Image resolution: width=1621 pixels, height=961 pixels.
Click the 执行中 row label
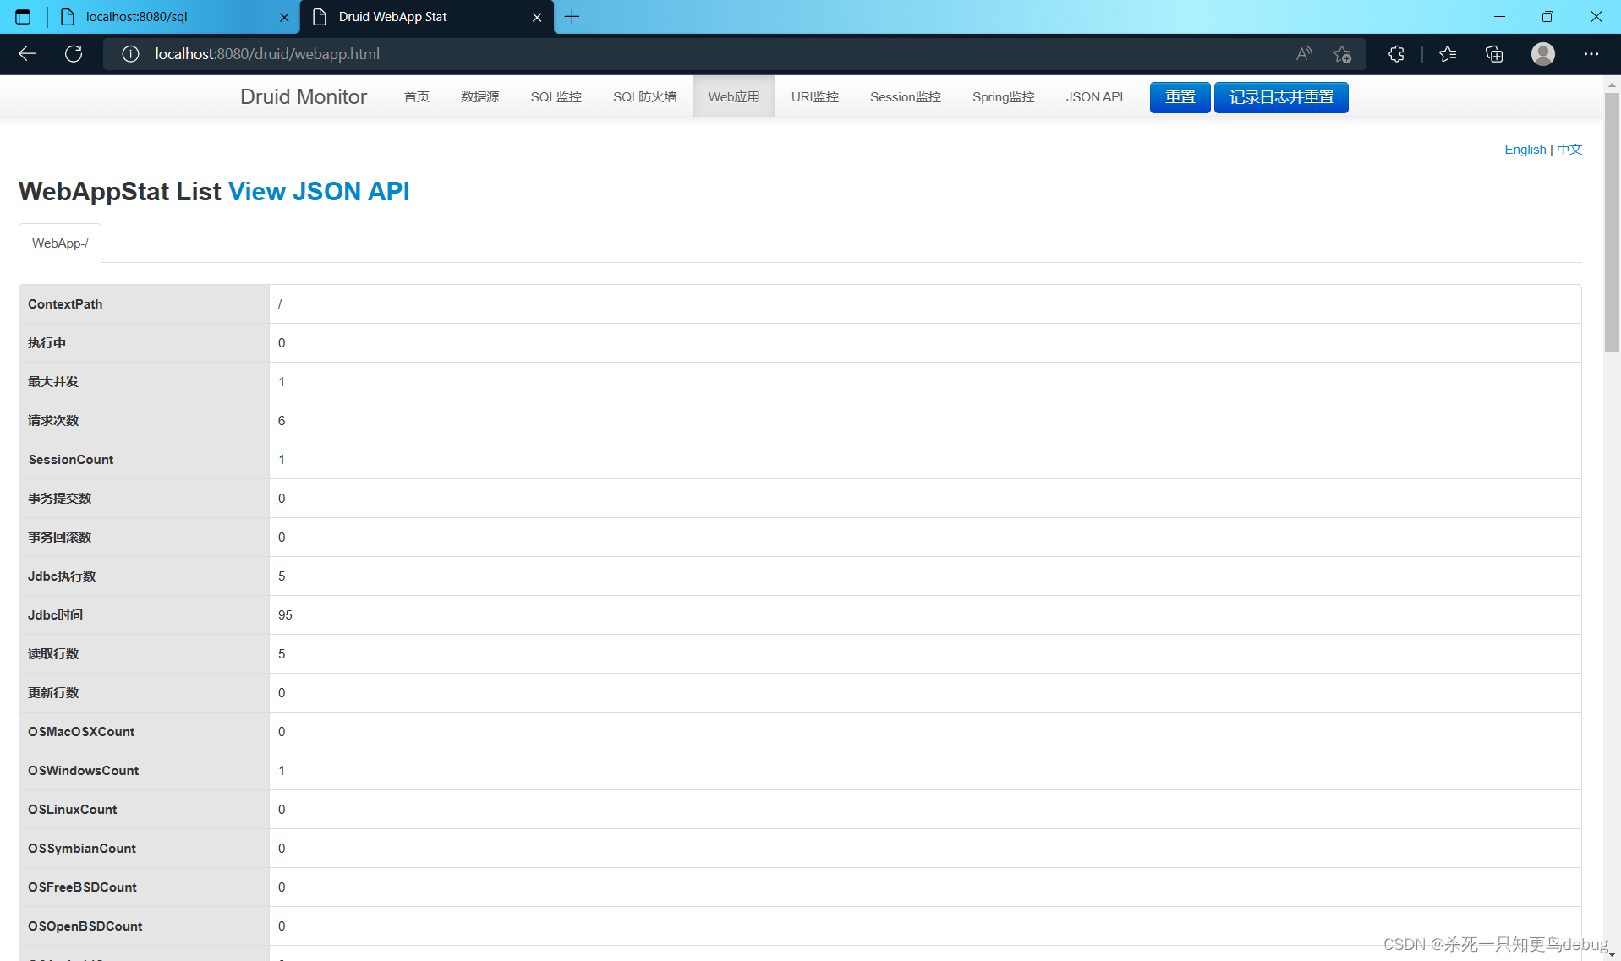(47, 343)
